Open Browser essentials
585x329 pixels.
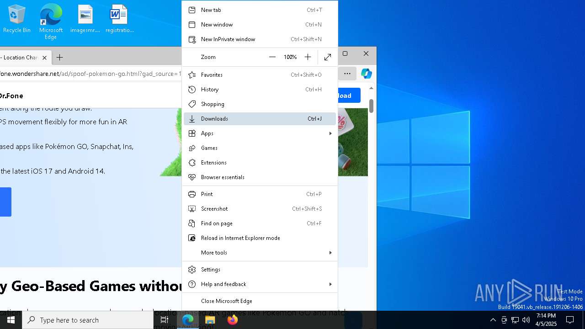[260, 177]
